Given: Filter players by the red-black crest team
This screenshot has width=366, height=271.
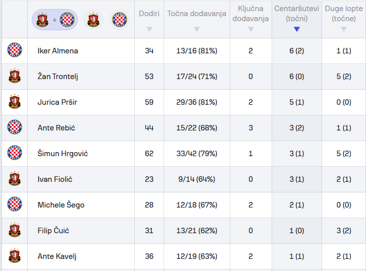Looking at the screenshot, I should (93, 20).
